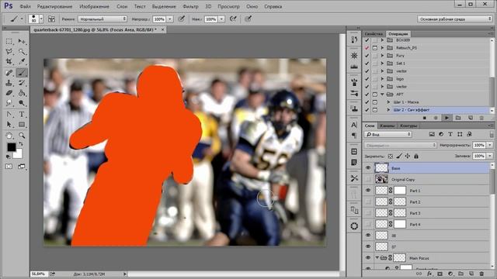Select the Paint Bucket tool
The height and width of the screenshot is (279, 497).
coord(22,93)
